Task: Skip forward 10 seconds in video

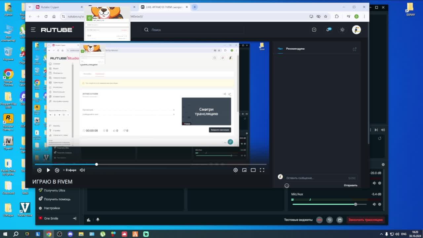Action: pyautogui.click(x=57, y=170)
